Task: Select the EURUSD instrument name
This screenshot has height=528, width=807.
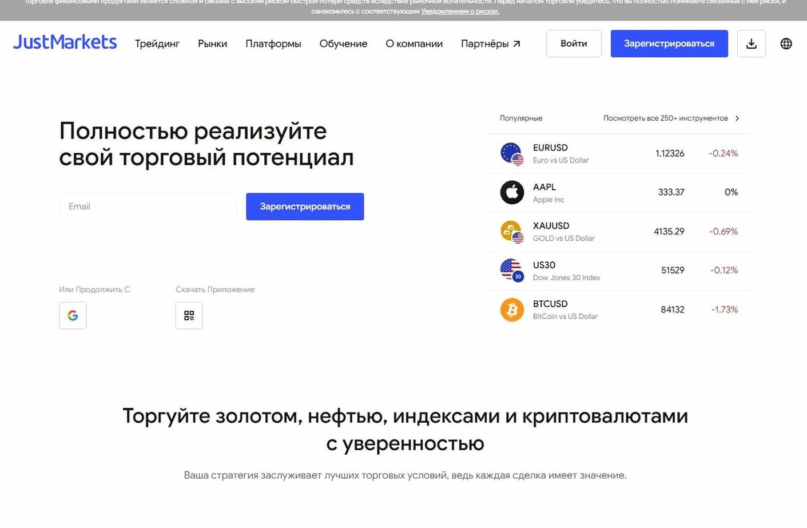Action: tap(550, 148)
